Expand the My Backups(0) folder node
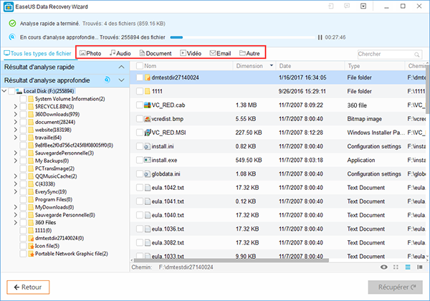Viewport: 430px width, 301px height. tap(15, 161)
